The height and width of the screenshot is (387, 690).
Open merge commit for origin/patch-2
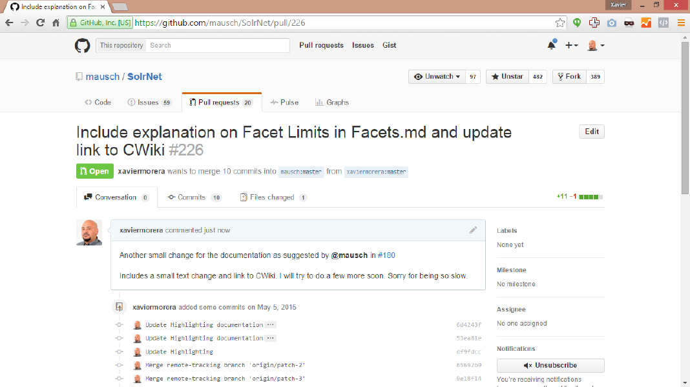coord(225,365)
